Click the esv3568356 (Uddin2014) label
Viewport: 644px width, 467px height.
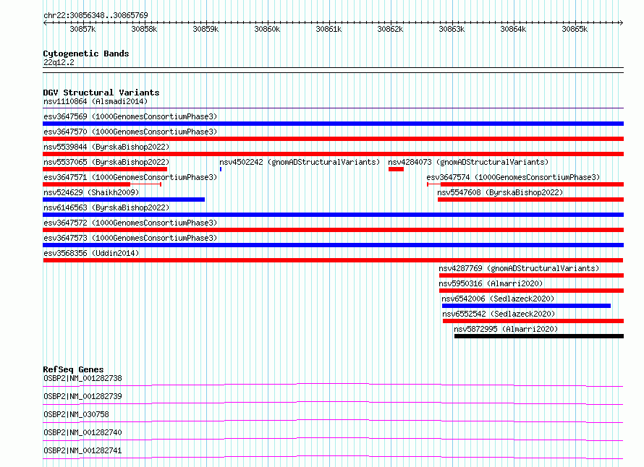click(91, 253)
